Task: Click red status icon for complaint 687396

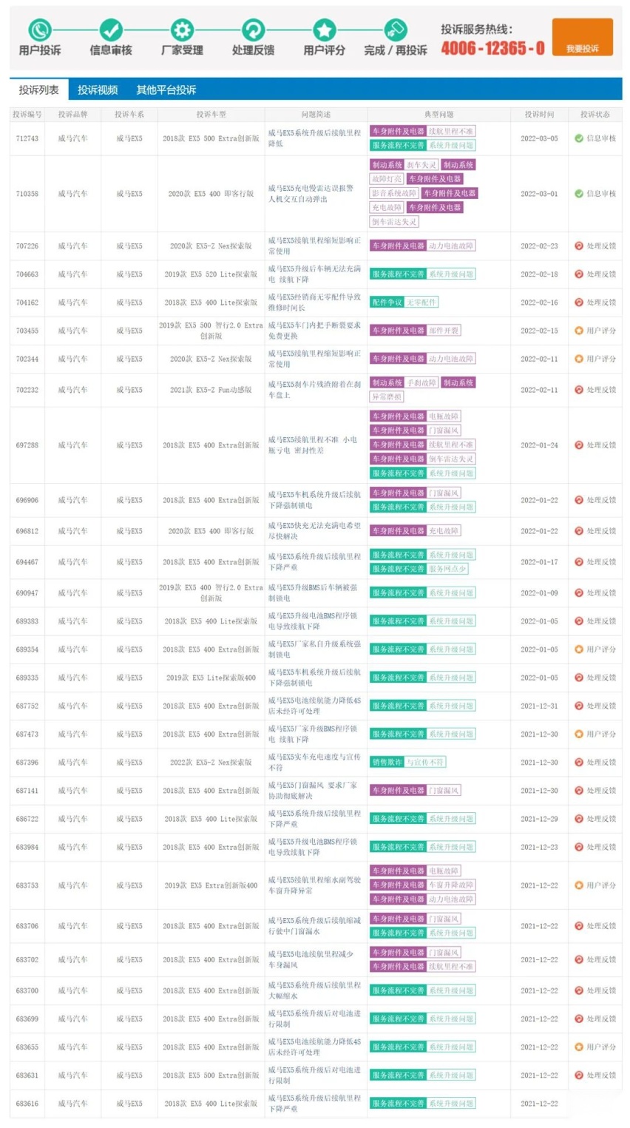Action: point(579,763)
